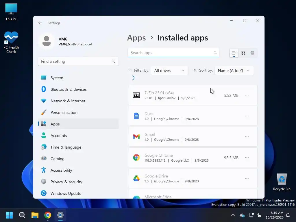Image resolution: width=296 pixels, height=222 pixels.
Task: Open Time & language settings
Action: pyautogui.click(x=78, y=147)
